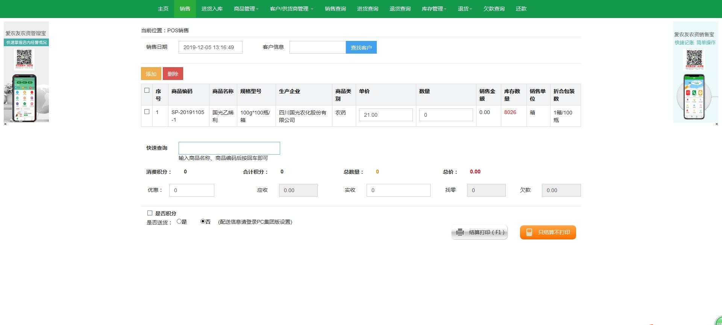The width and height of the screenshot is (722, 325).
Task: Click the 应收 amount field
Action: coord(298,190)
